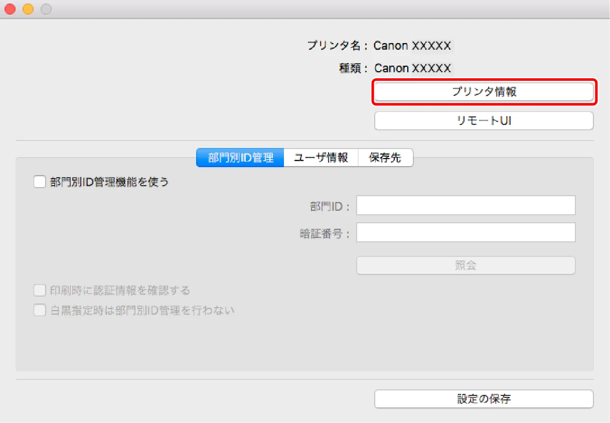Image resolution: width=610 pixels, height=423 pixels.
Task: Select the ユーザ情報 tab
Action: point(321,158)
